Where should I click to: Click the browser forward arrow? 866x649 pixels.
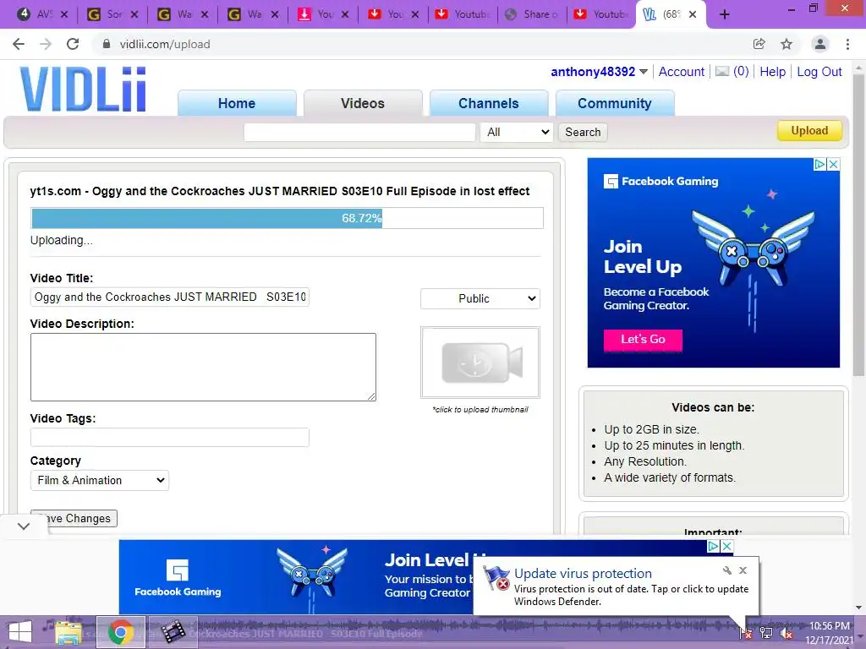[x=46, y=44]
